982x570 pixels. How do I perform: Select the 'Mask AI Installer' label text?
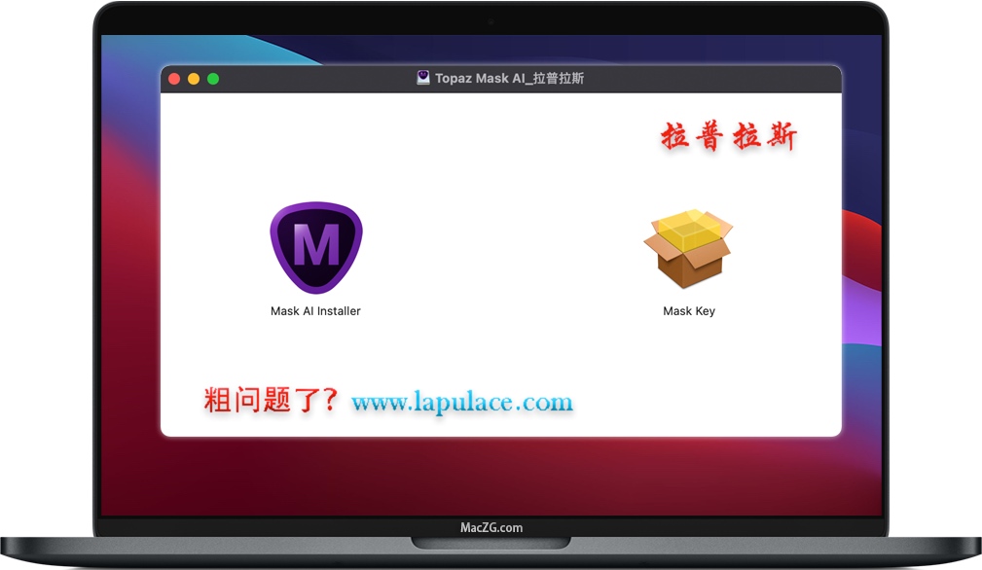315,310
